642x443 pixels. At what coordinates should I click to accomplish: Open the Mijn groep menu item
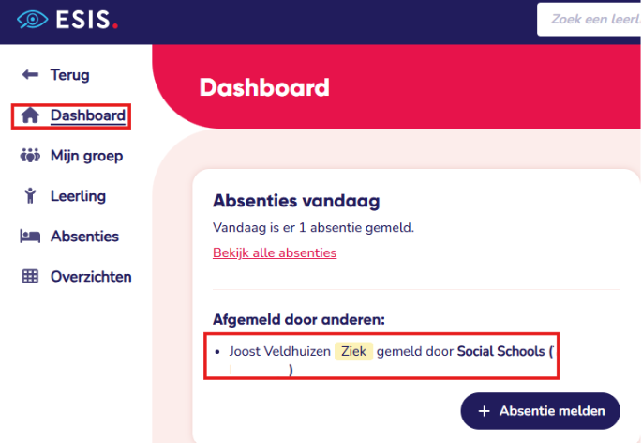(86, 156)
